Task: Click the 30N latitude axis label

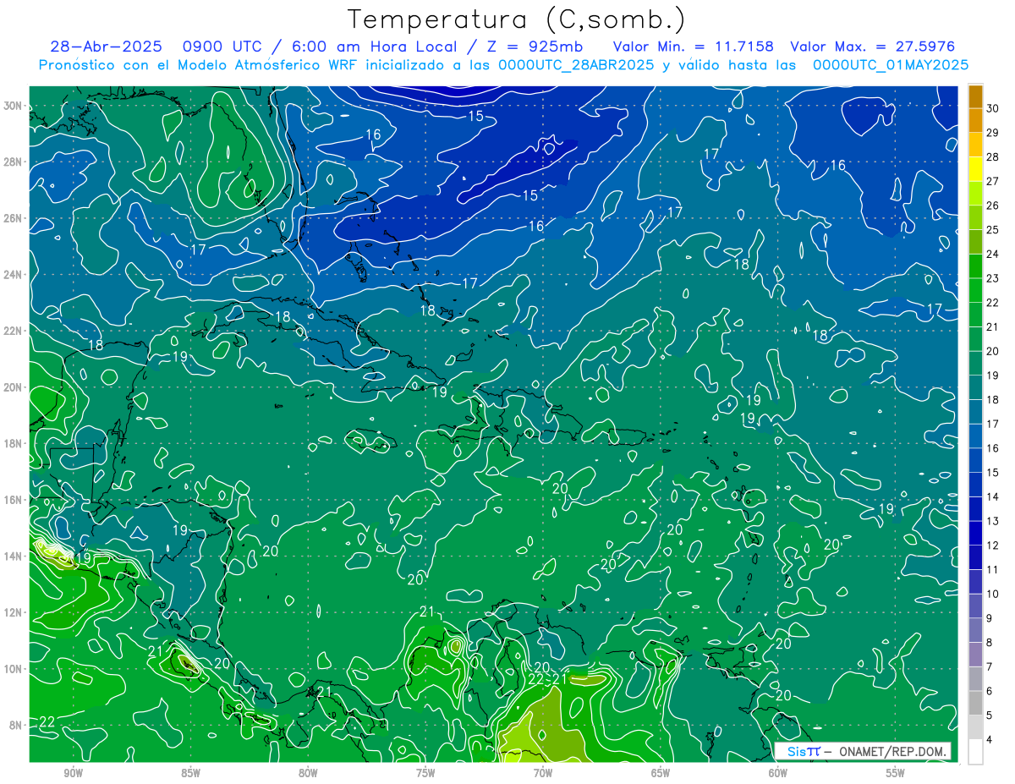Action: click(13, 106)
